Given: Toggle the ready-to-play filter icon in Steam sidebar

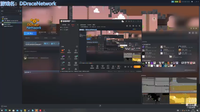Looking at the screenshot, I should coord(20,11).
